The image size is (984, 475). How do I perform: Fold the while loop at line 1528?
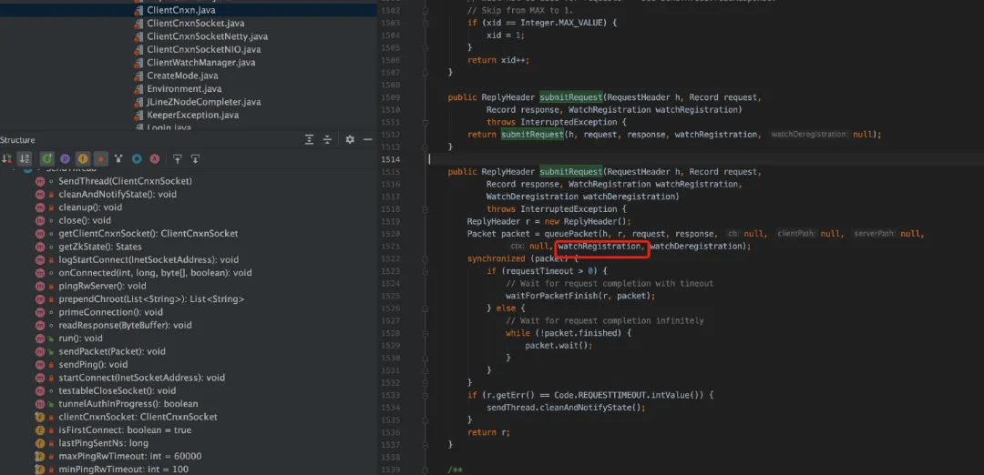coord(425,333)
